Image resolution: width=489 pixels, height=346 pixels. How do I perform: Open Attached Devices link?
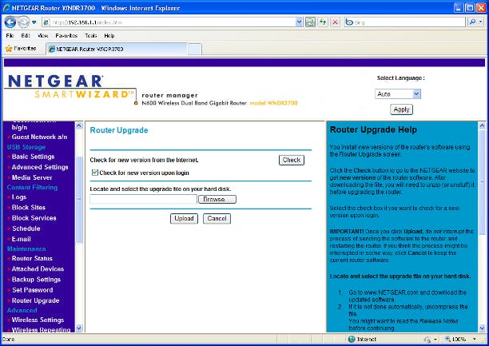(x=38, y=268)
